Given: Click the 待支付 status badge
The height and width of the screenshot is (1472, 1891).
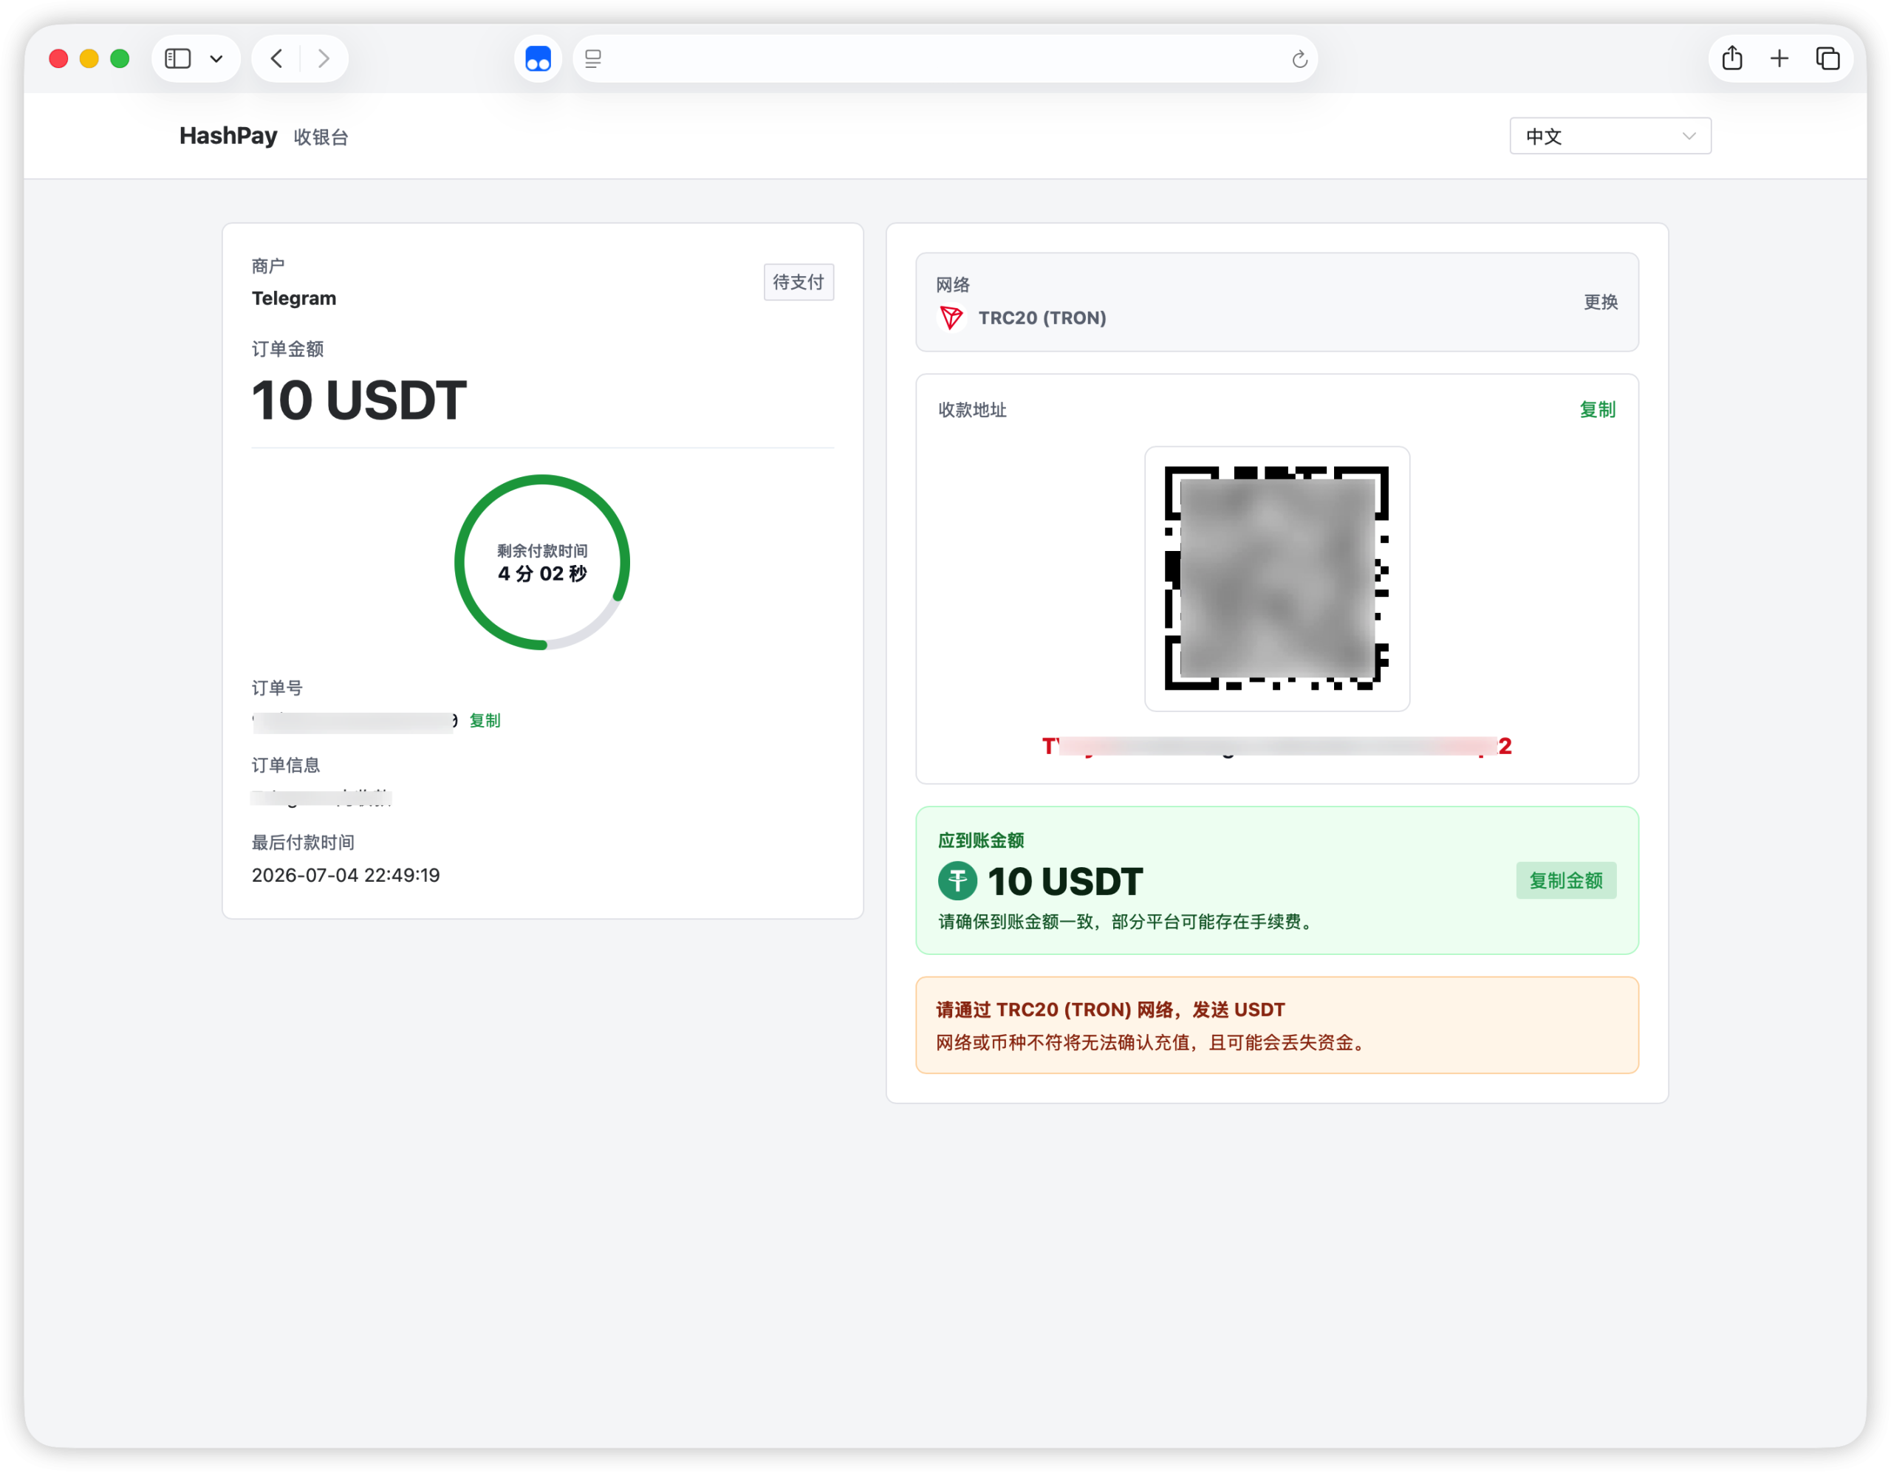Looking at the screenshot, I should point(799,282).
